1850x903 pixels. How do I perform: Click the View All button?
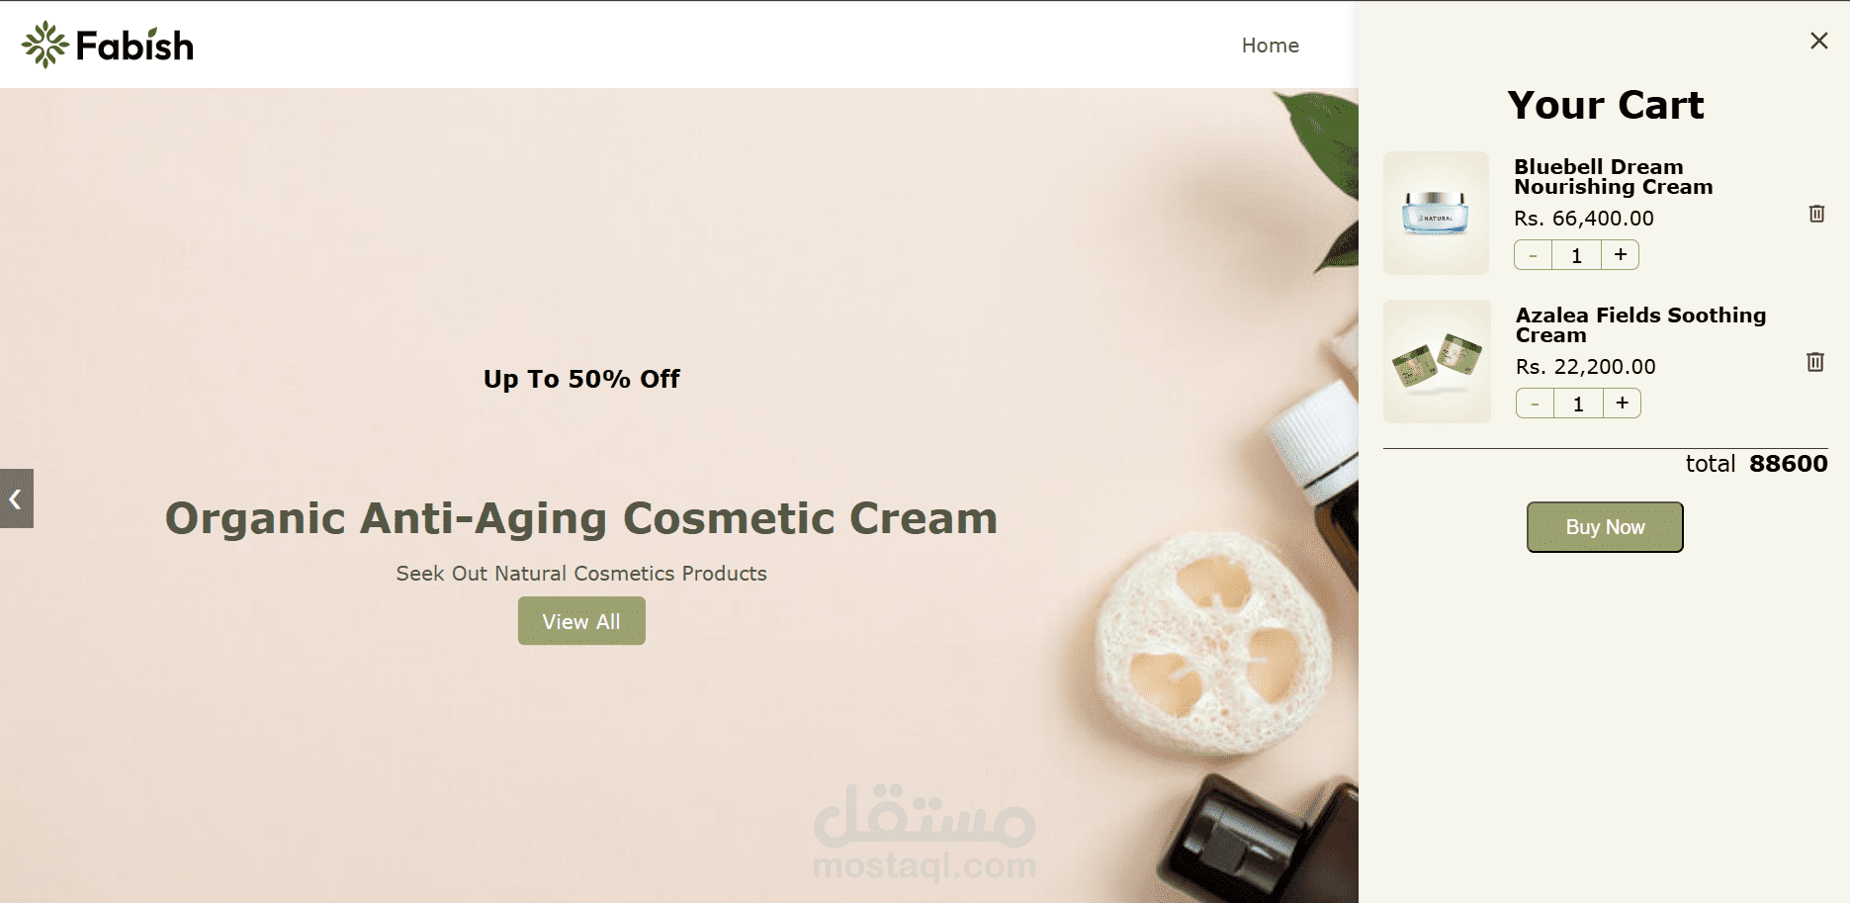(581, 621)
